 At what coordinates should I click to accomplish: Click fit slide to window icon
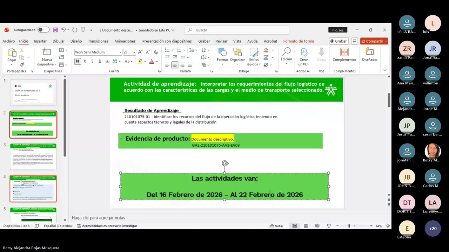pyautogui.click(x=388, y=226)
